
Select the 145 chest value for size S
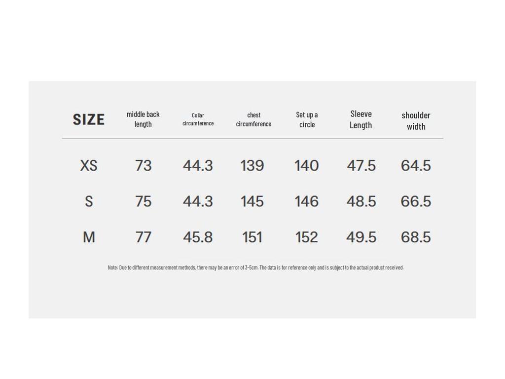[252, 201]
